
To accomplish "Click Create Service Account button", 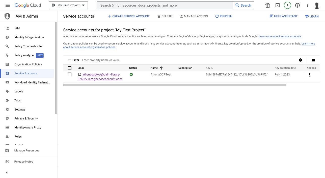I will point(129,16).
